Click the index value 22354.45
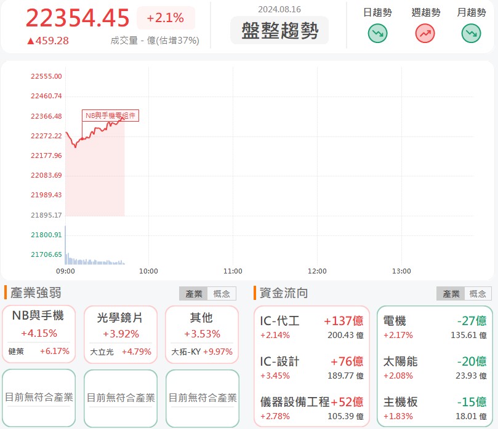Viewport: 498px width, 429px height. (x=78, y=18)
